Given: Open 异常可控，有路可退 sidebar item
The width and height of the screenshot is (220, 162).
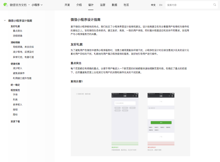Looking at the screenshot, I should tap(23, 57).
